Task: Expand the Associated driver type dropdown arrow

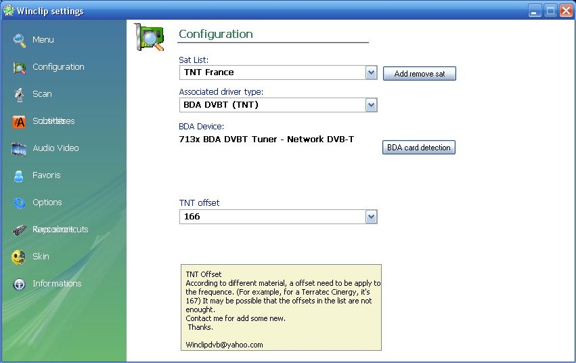Action: click(x=371, y=105)
